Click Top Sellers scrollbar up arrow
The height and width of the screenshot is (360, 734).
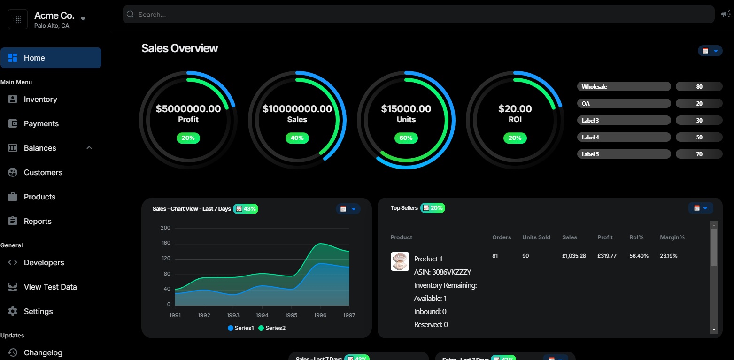pos(714,225)
